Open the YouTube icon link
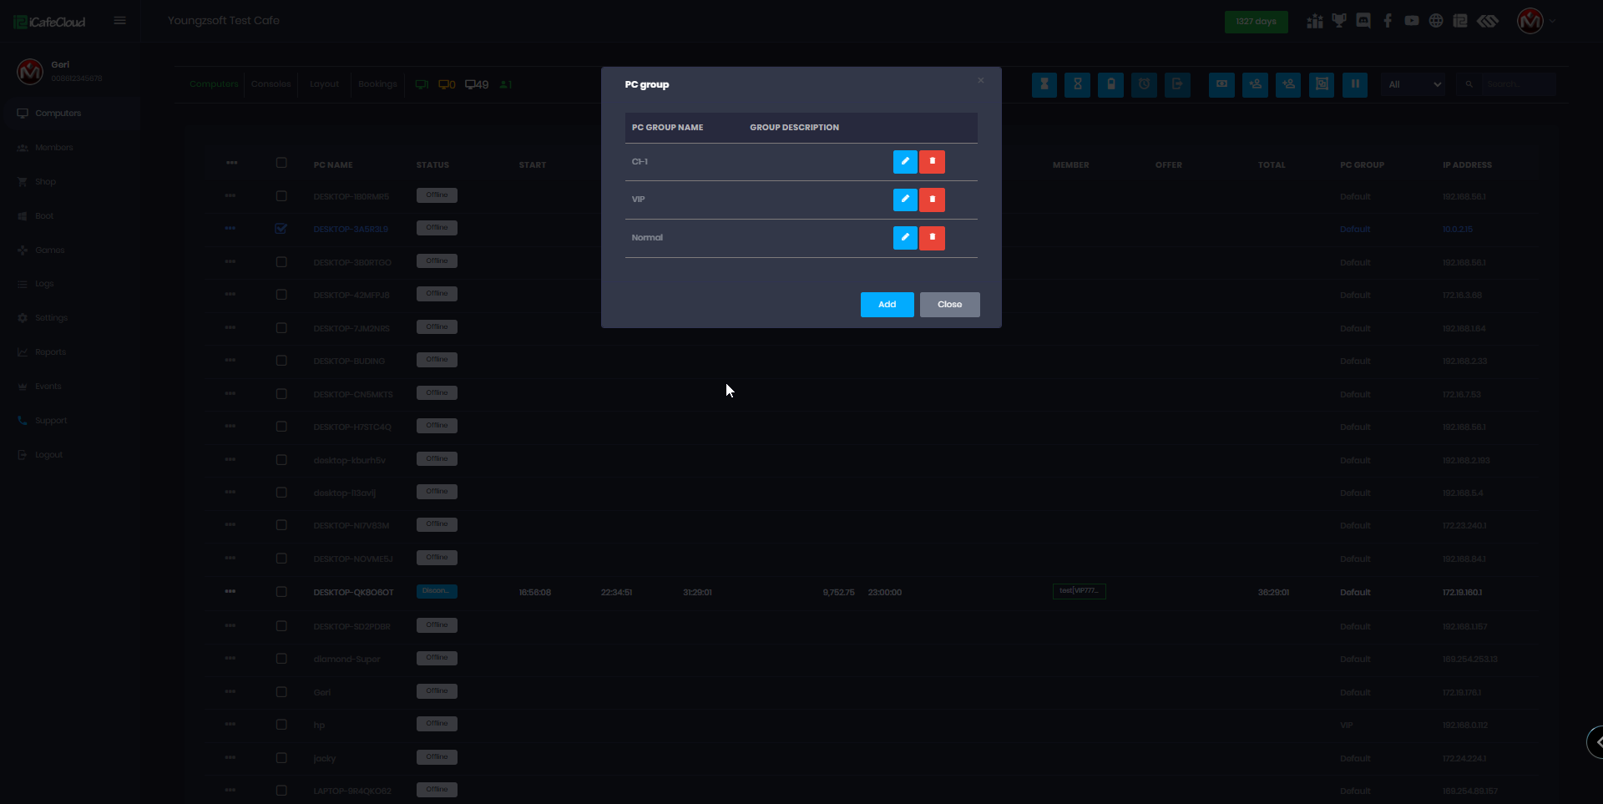1603x804 pixels. (x=1412, y=21)
